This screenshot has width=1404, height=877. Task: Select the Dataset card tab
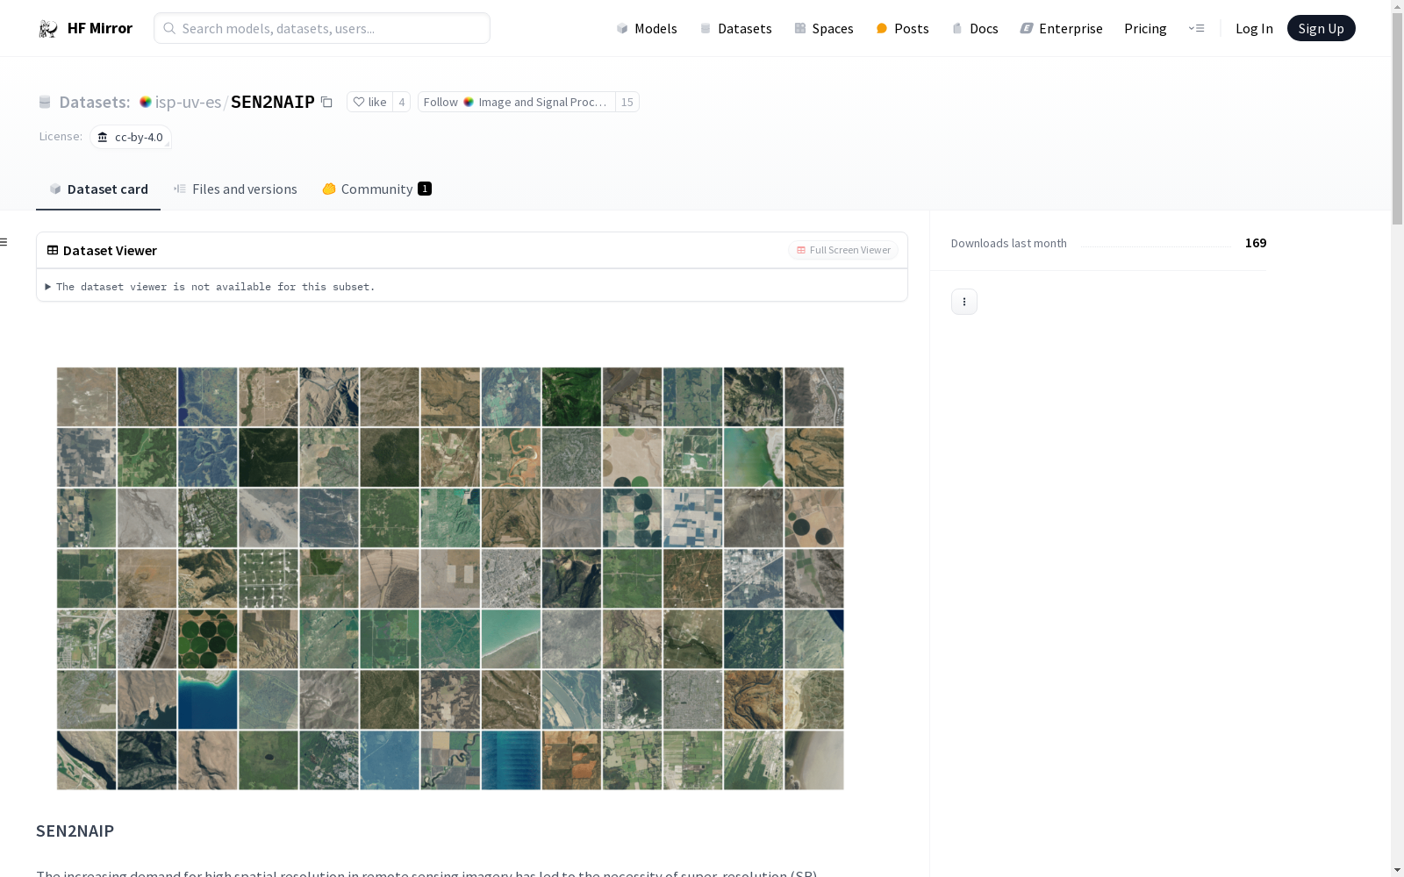coord(98,189)
